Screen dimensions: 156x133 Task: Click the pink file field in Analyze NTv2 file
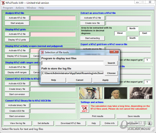[x=53, y=18]
